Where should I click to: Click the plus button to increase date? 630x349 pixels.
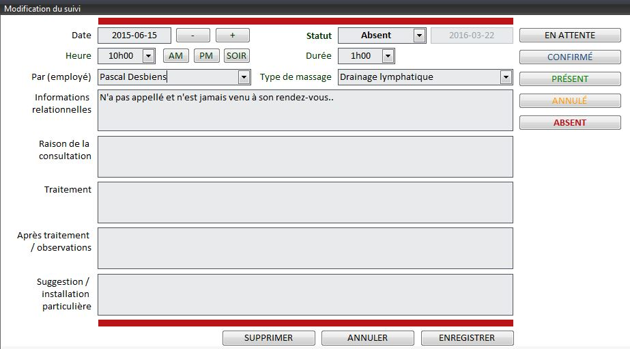232,36
